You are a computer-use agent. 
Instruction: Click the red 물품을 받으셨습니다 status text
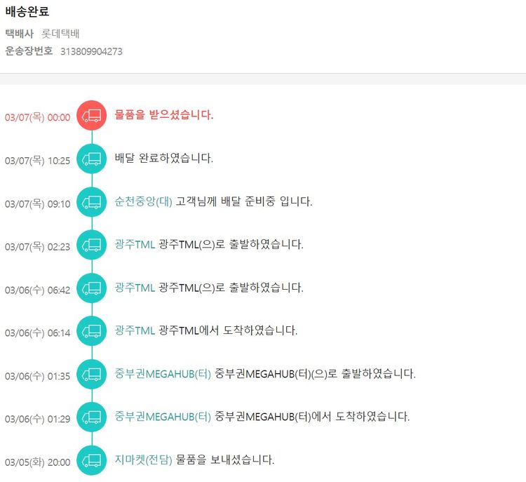[164, 115]
